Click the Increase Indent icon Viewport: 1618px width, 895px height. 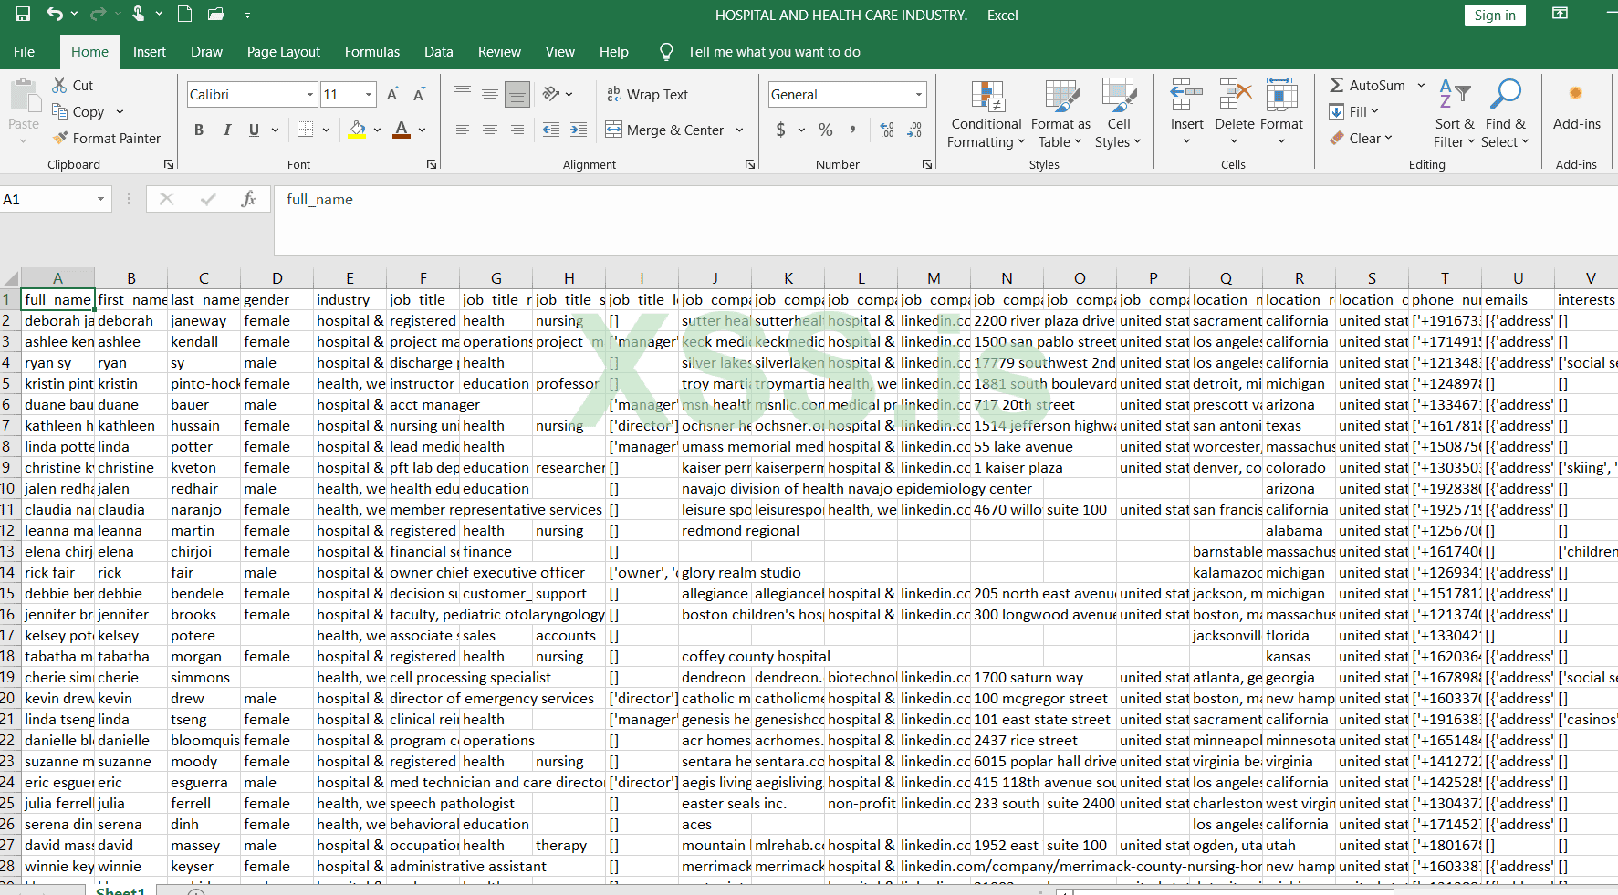point(579,130)
